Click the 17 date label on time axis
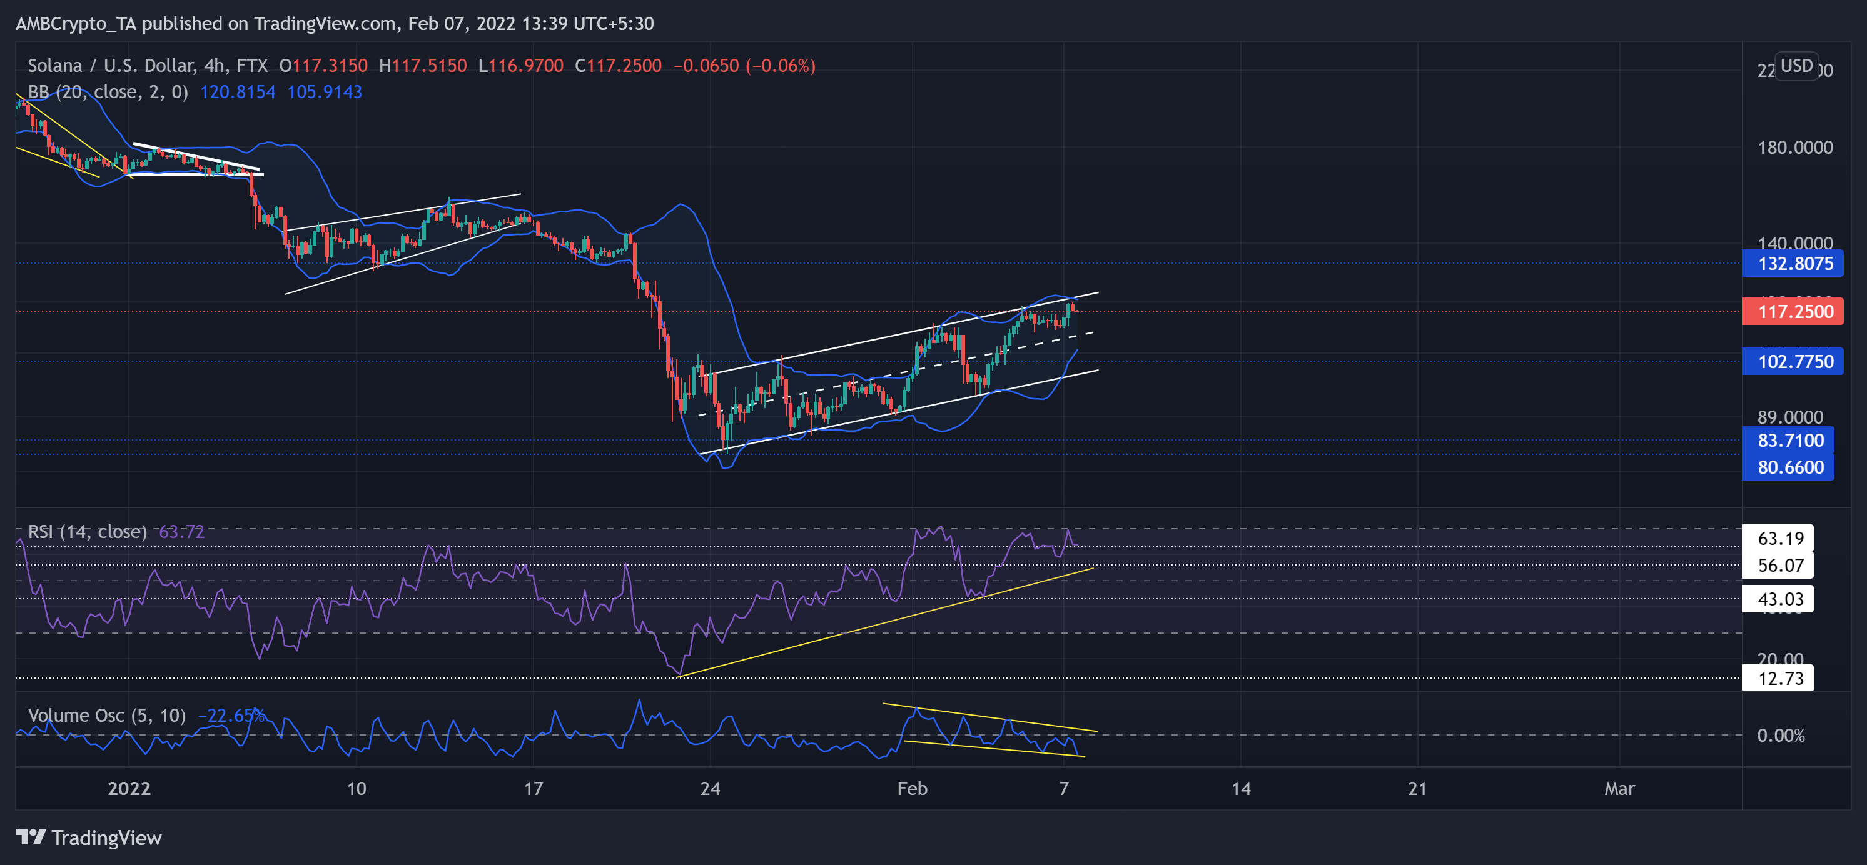The image size is (1867, 865). (534, 789)
